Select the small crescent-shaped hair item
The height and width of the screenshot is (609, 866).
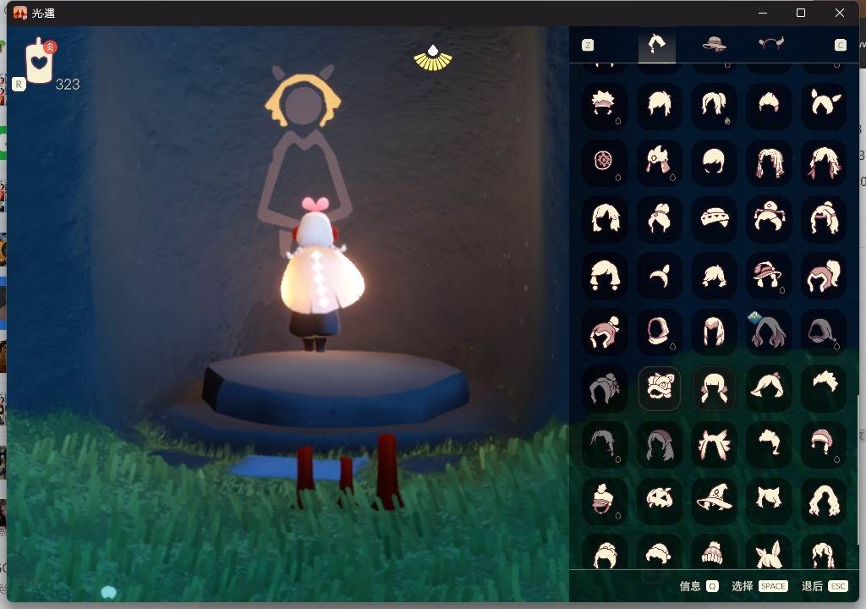point(659,275)
